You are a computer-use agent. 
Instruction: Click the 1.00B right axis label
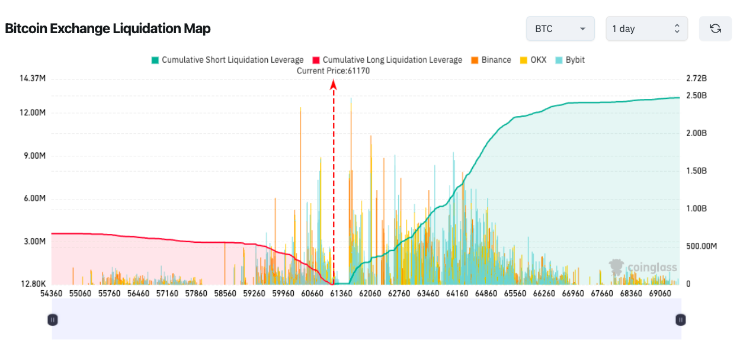point(696,208)
